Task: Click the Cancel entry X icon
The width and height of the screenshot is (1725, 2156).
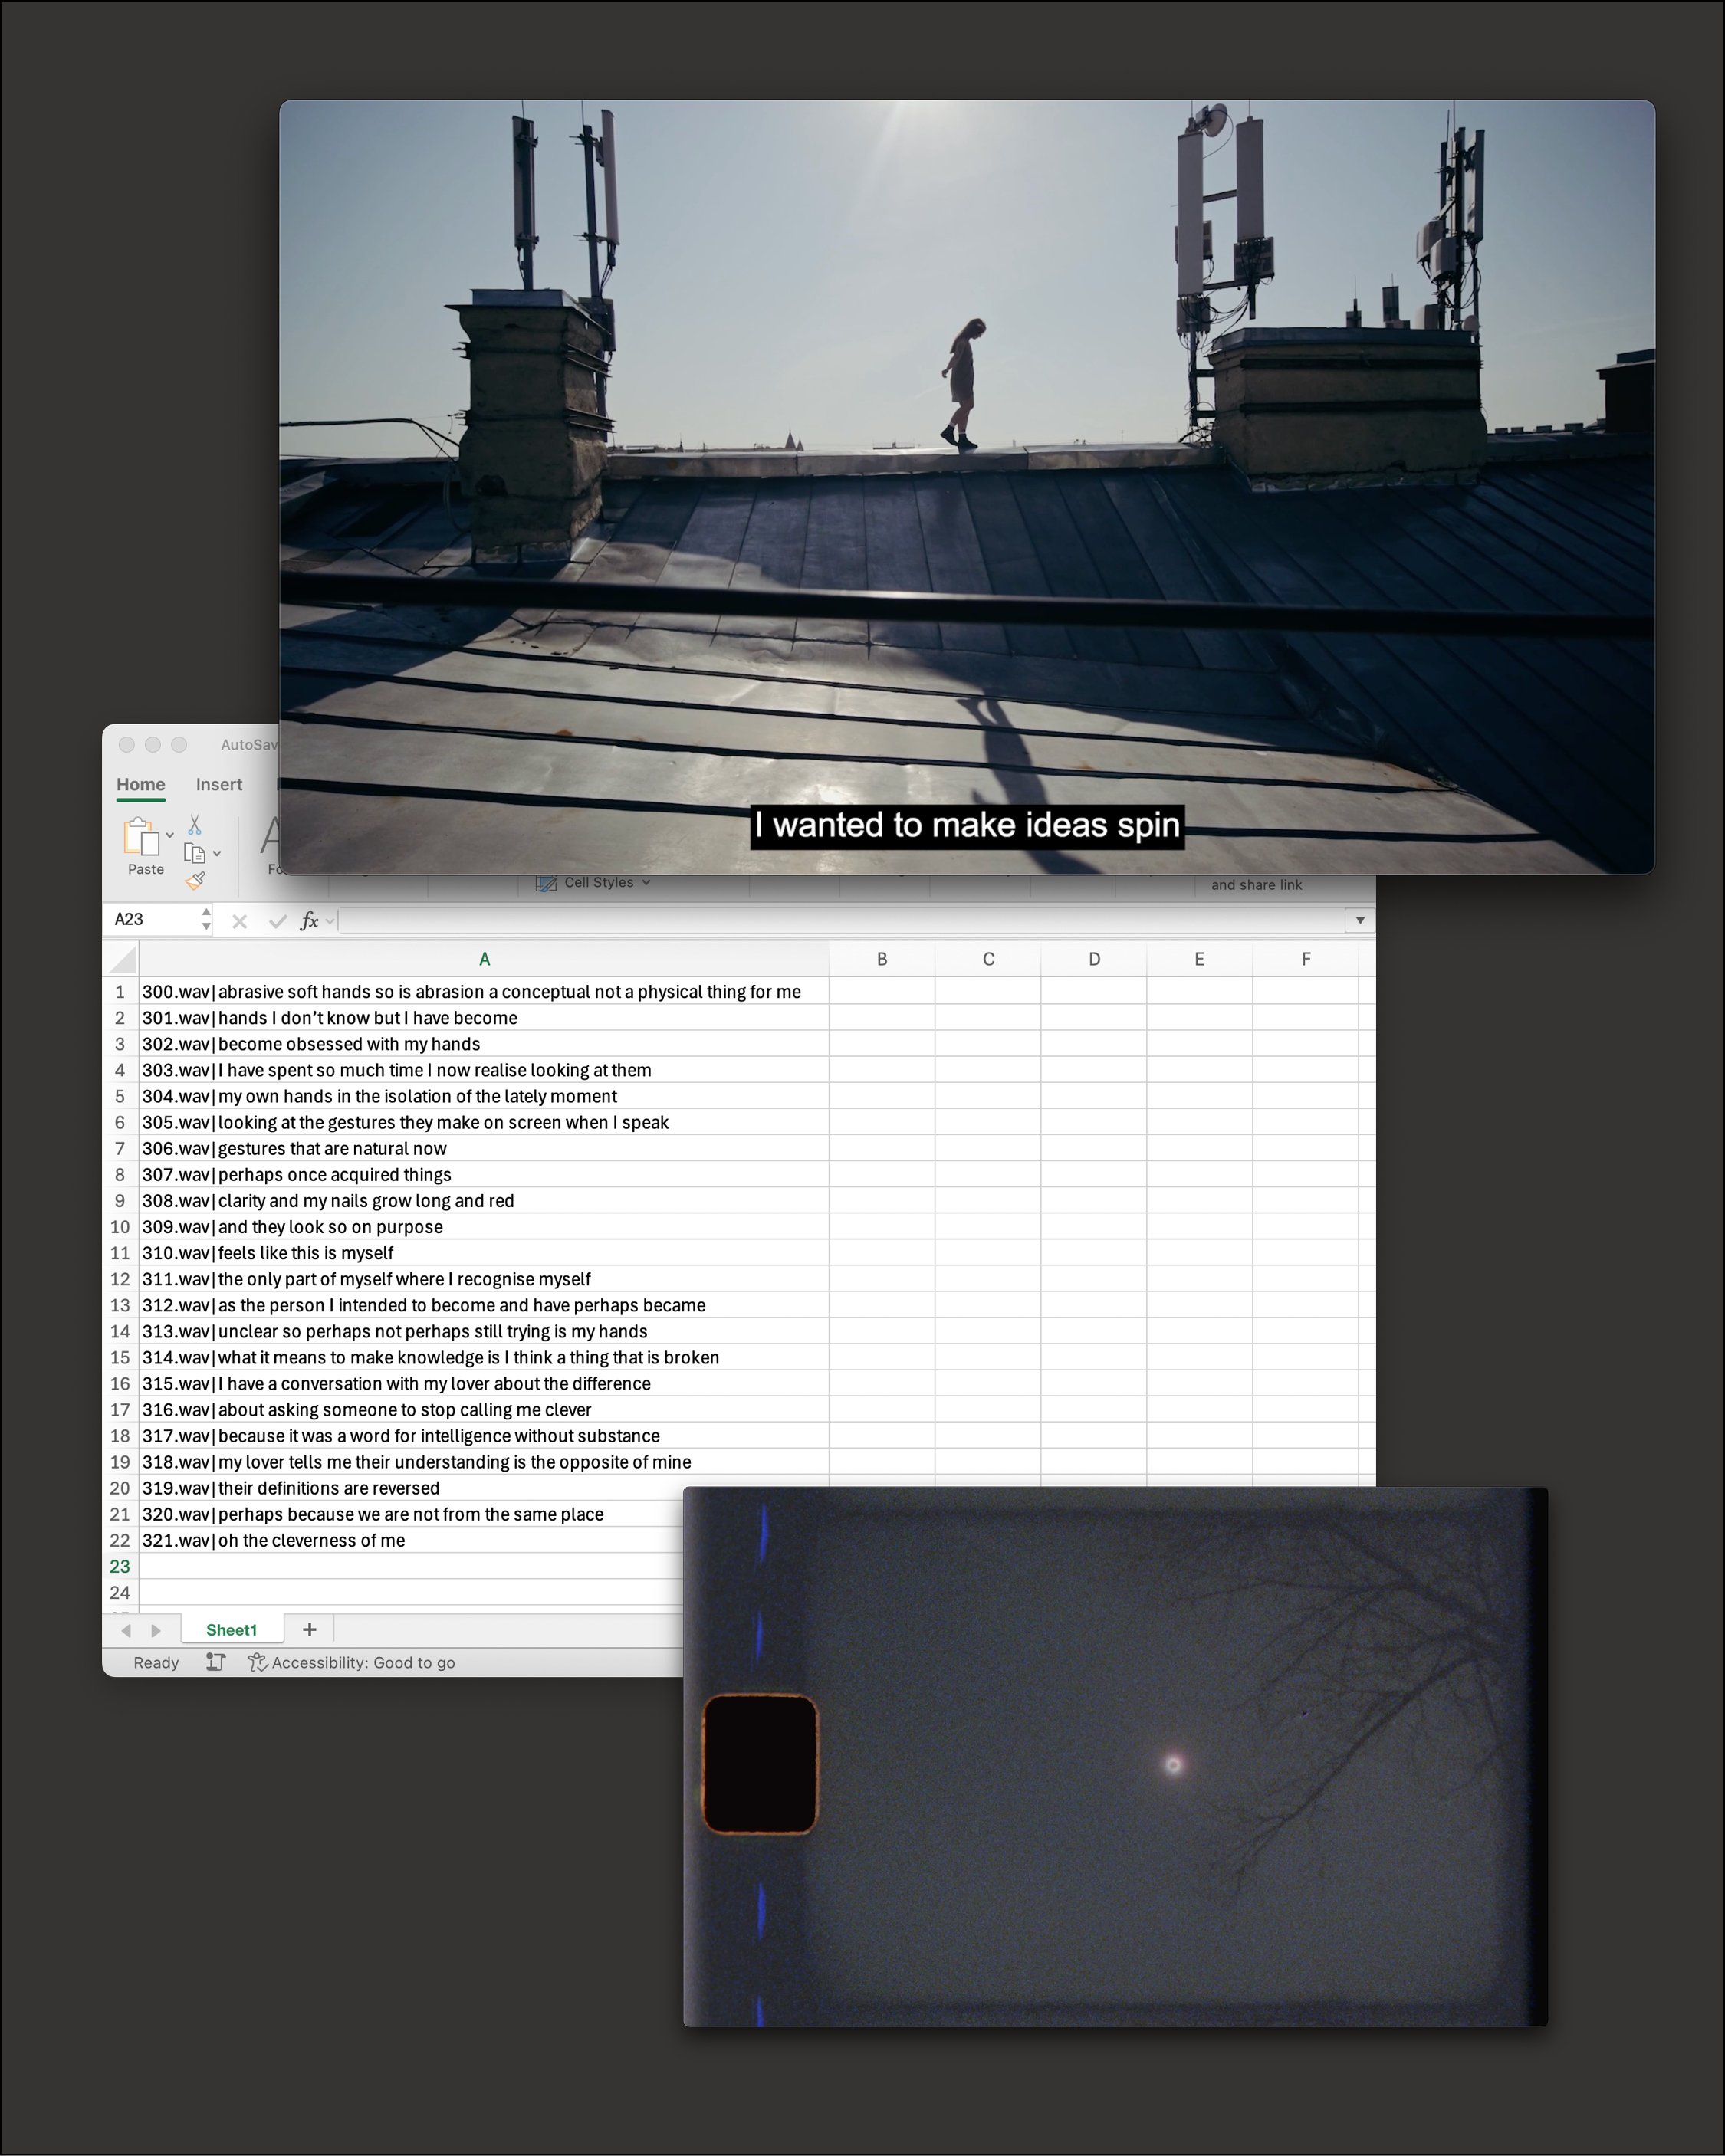Action: tap(239, 921)
